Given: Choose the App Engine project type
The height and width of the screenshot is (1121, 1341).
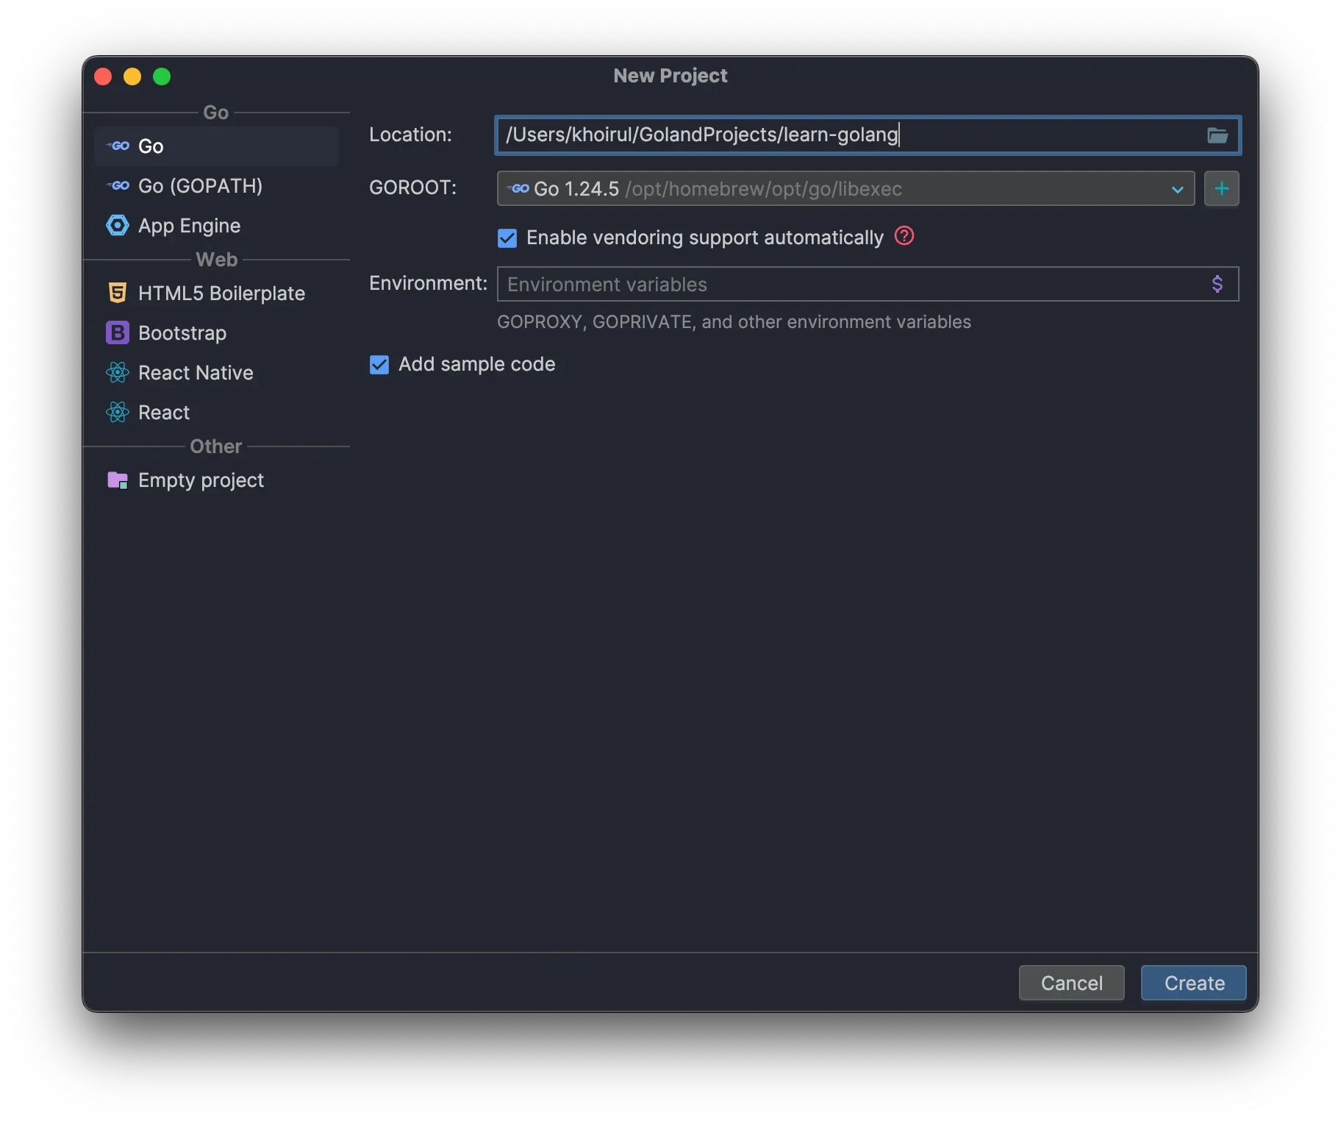Looking at the screenshot, I should click(x=189, y=225).
